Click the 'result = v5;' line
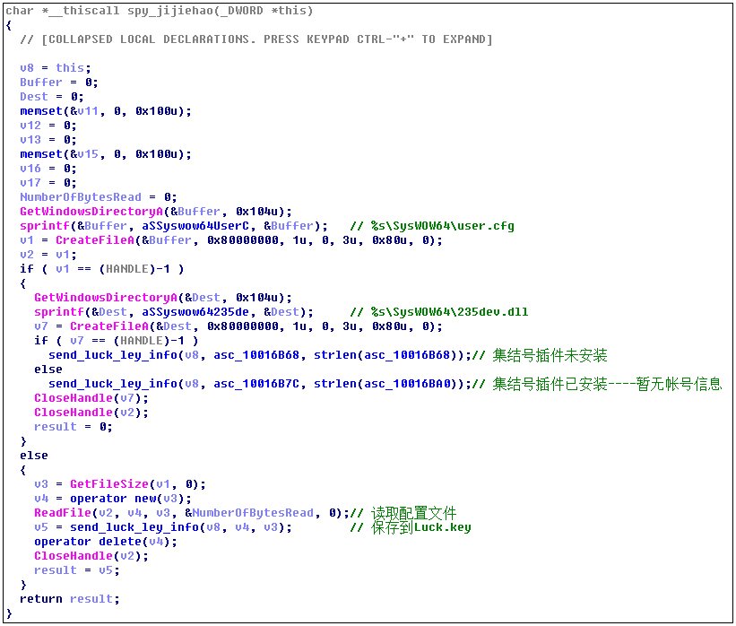The height and width of the screenshot is (626, 736). pyautogui.click(x=77, y=570)
